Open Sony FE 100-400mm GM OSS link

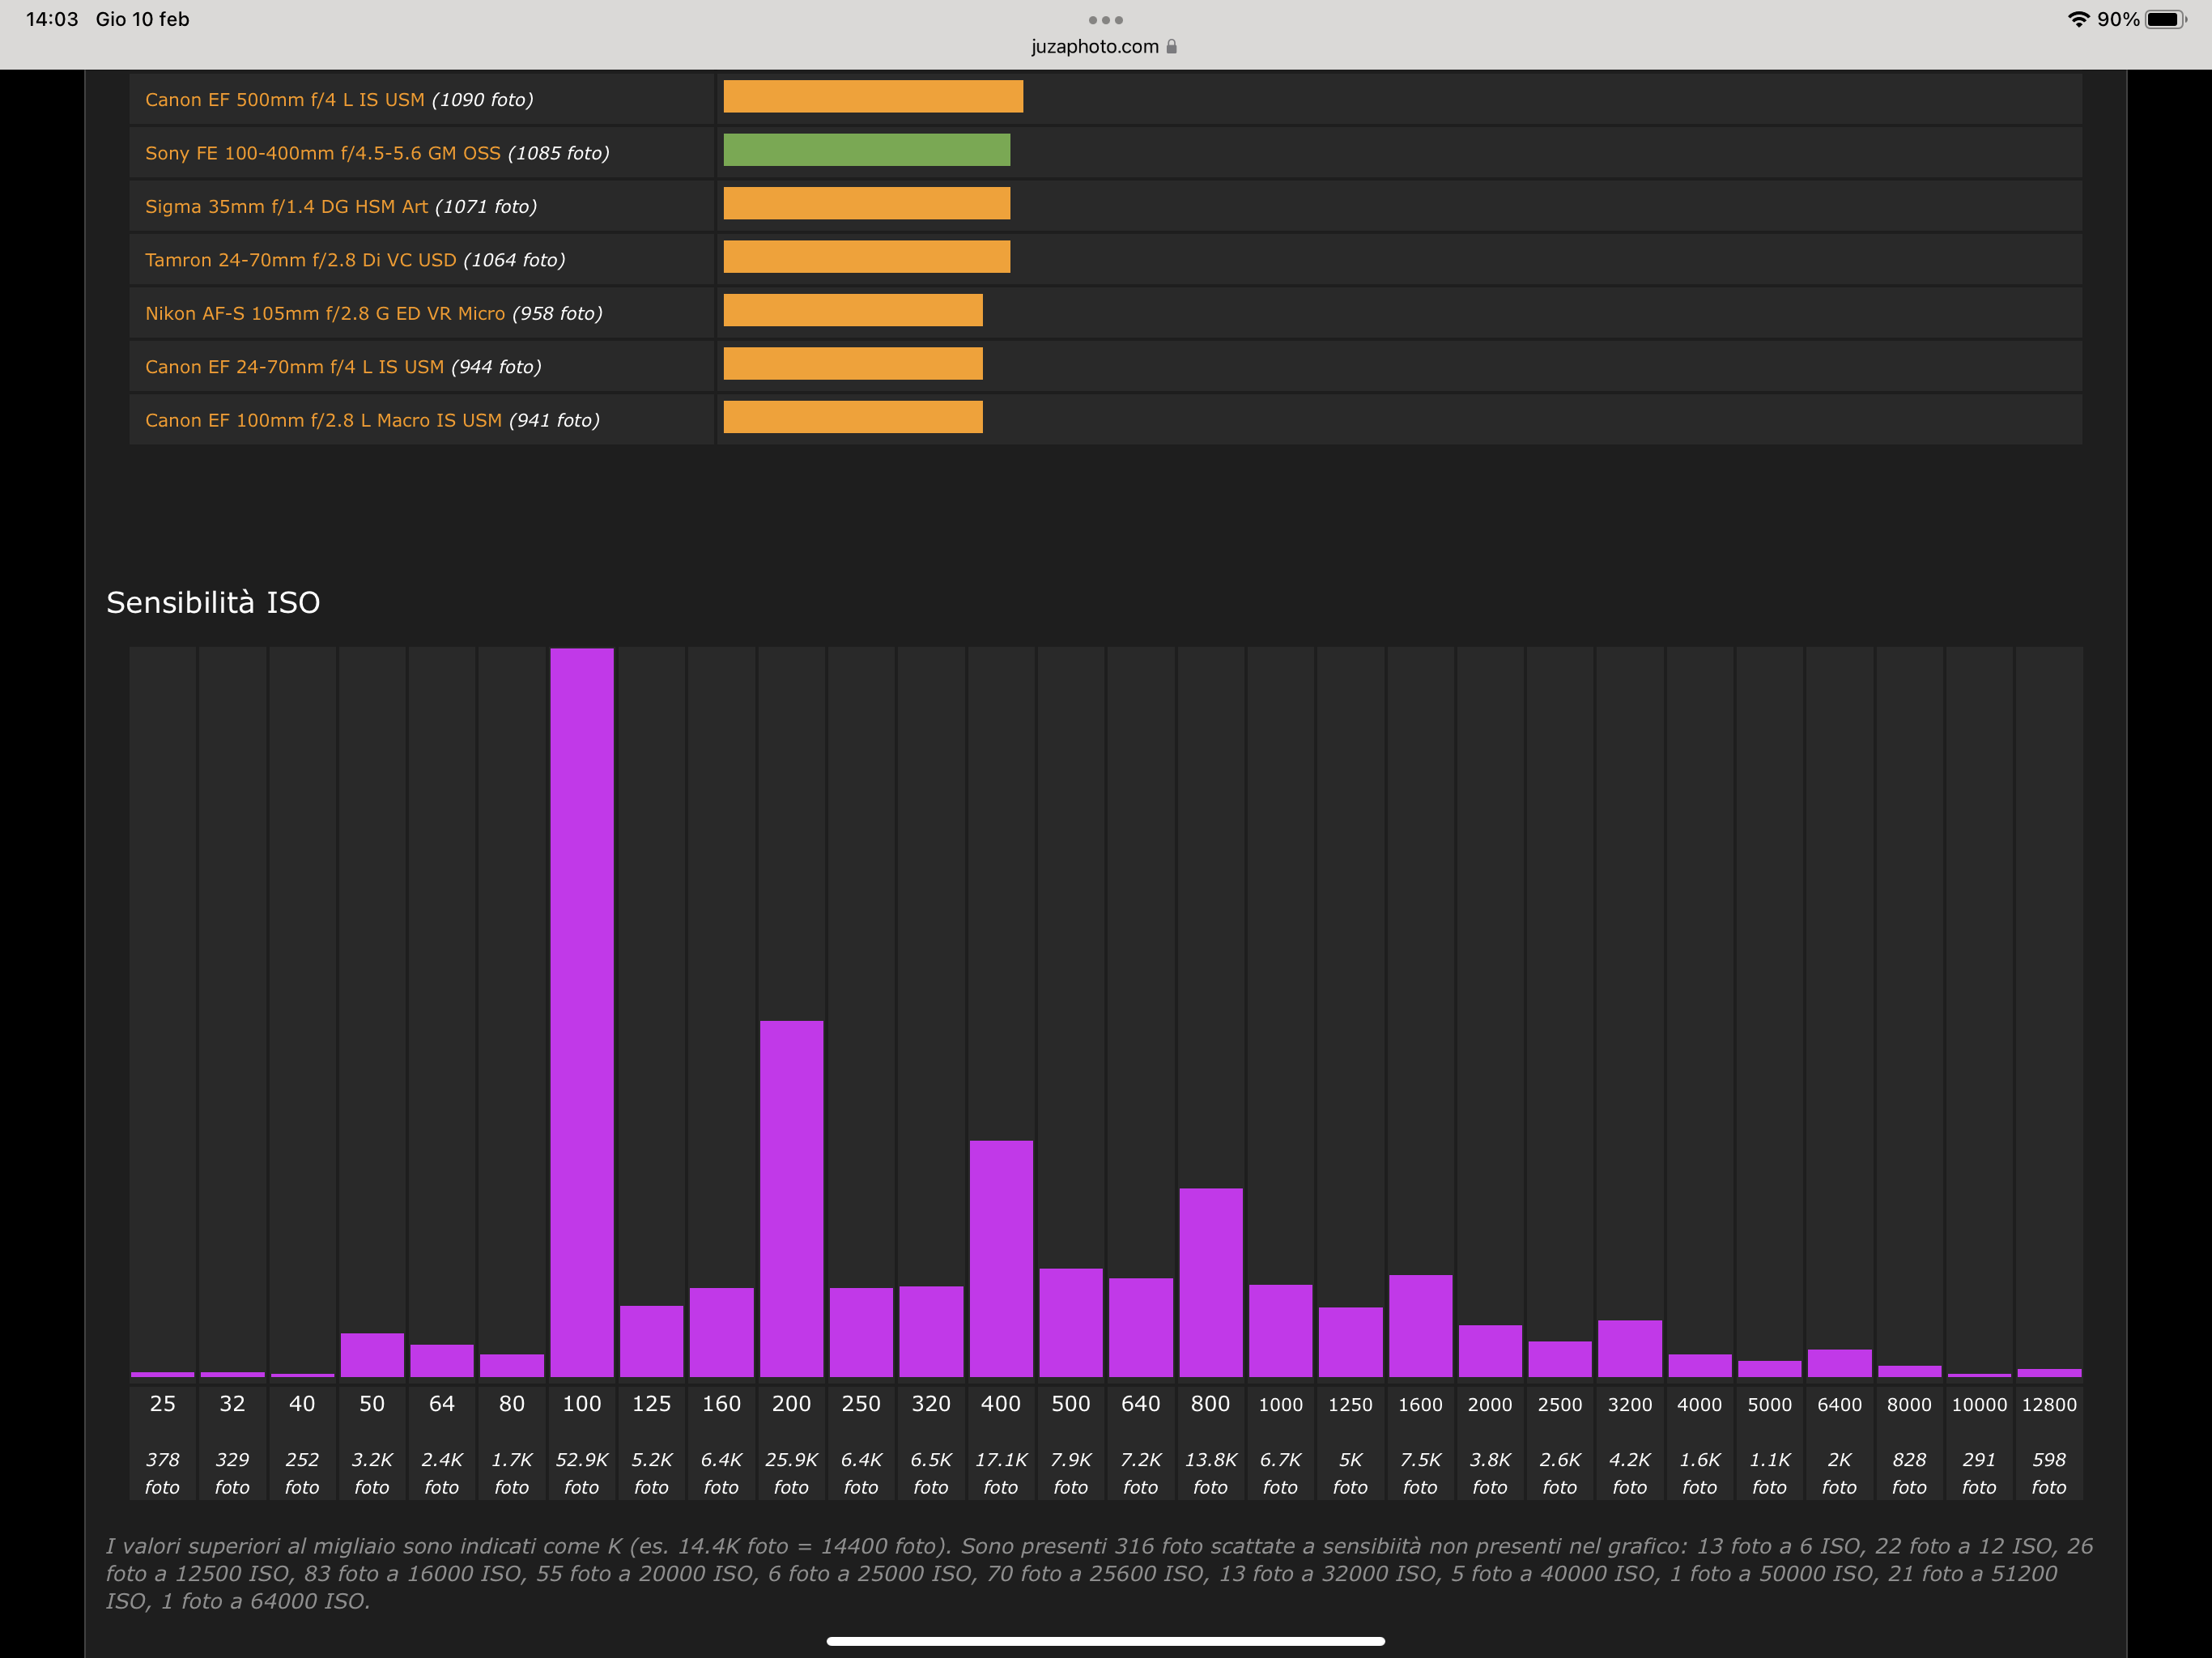(322, 153)
